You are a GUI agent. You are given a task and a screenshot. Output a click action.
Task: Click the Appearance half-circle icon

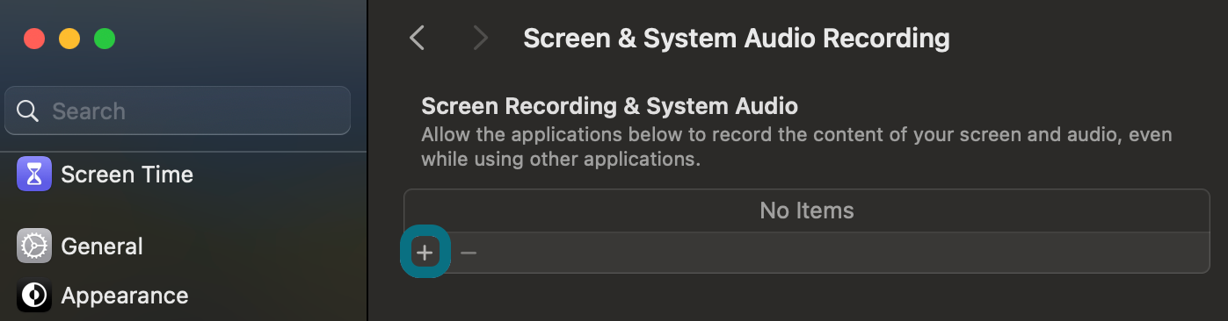point(34,296)
